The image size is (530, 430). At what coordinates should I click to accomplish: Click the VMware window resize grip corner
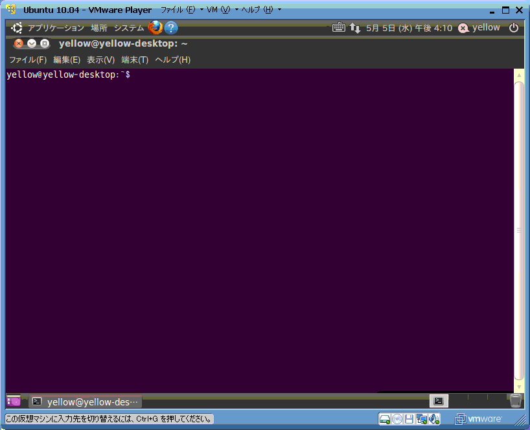click(x=520, y=420)
